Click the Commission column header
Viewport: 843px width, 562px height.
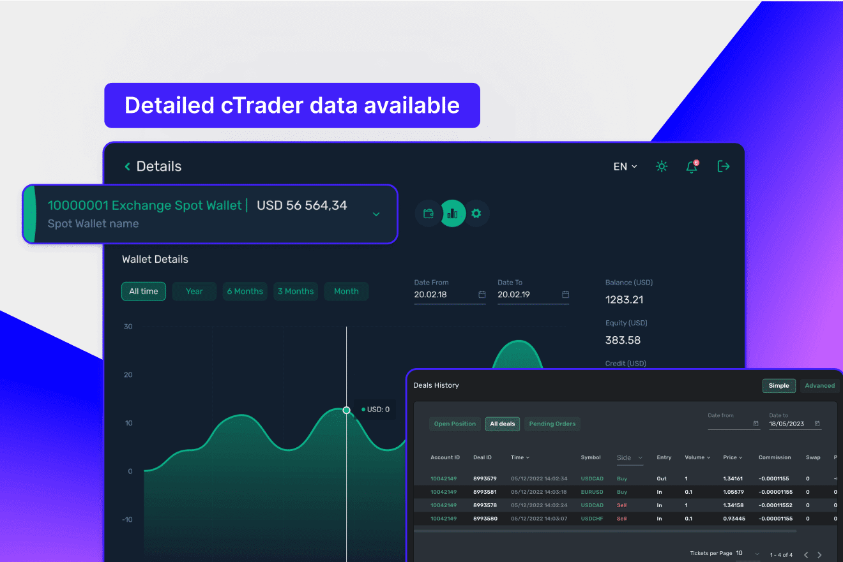pos(775,457)
